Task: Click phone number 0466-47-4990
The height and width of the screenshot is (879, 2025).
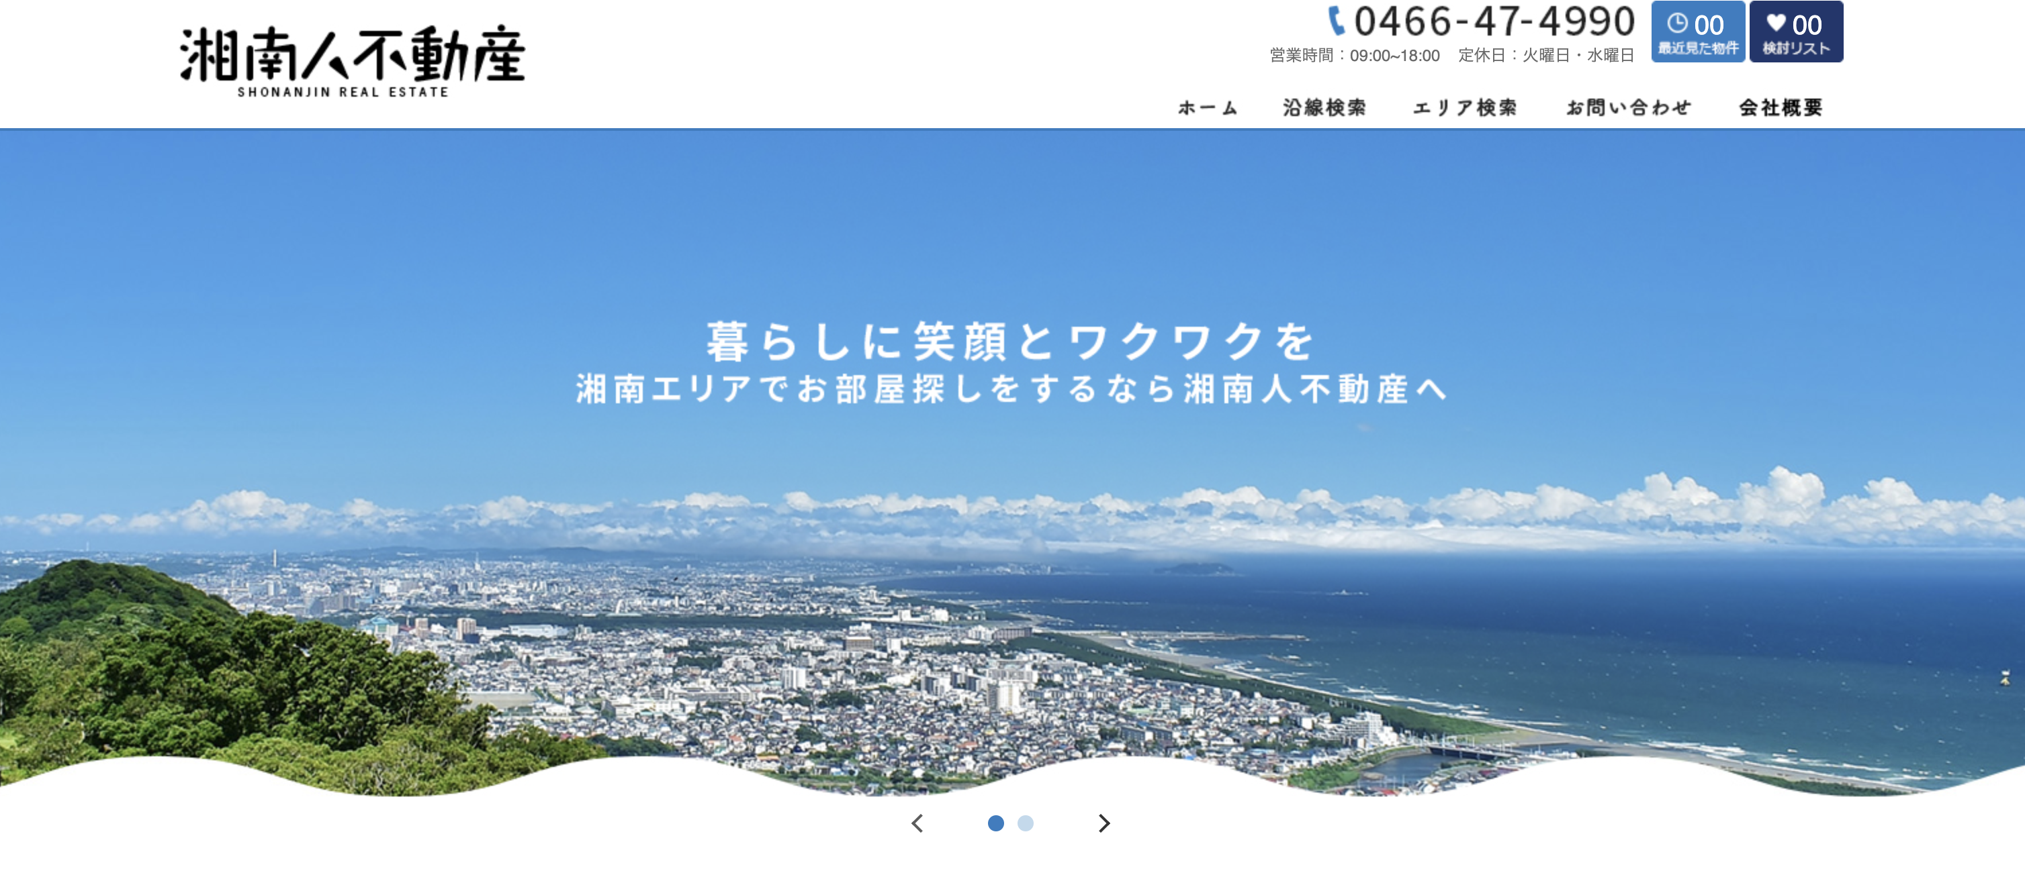Action: pyautogui.click(x=1494, y=21)
